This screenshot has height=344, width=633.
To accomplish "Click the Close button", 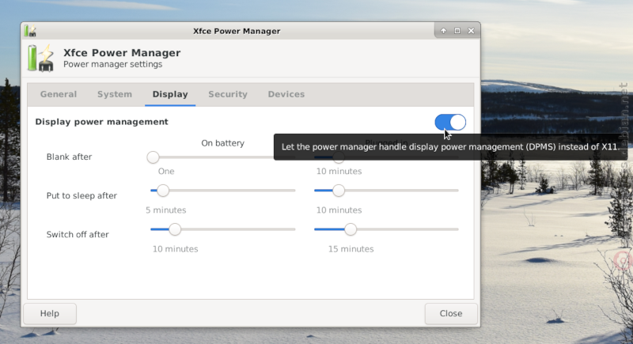I will coord(451,313).
